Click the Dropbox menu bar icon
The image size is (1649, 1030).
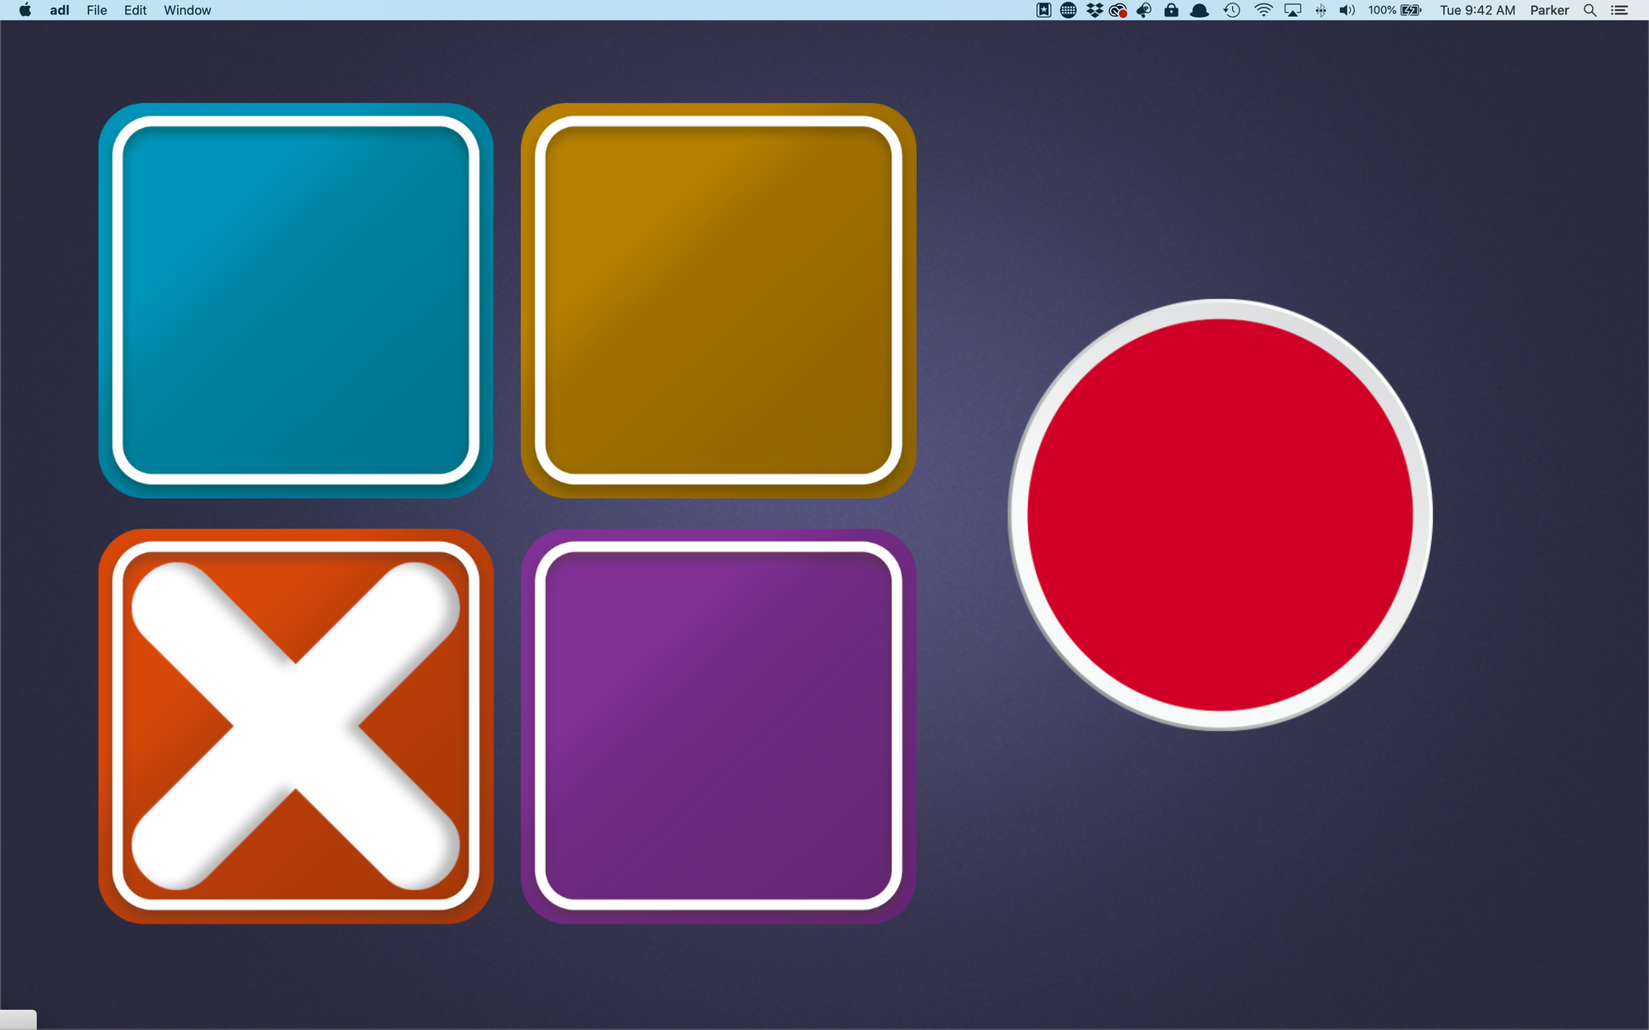point(1094,10)
